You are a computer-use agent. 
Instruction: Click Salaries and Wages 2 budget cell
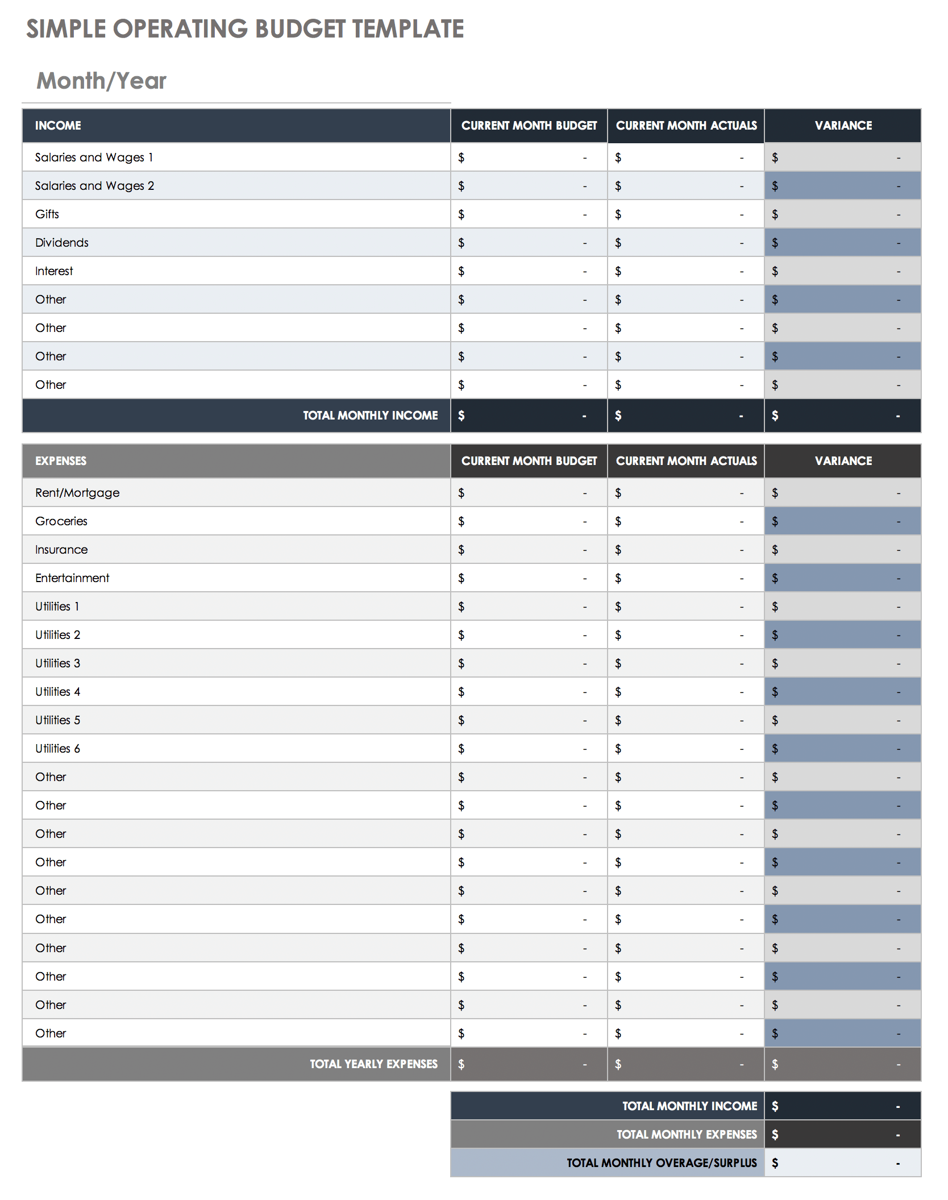529,186
